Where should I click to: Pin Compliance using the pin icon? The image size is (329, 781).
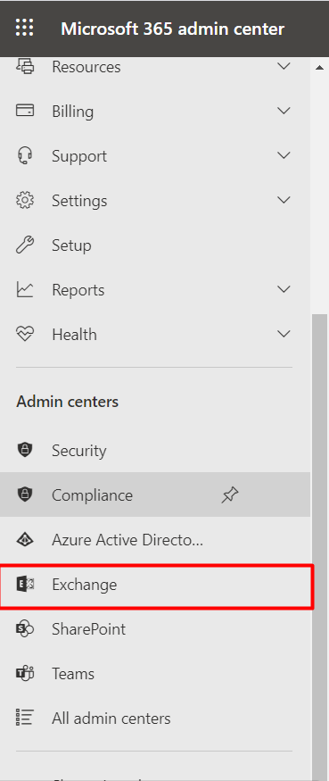point(230,495)
